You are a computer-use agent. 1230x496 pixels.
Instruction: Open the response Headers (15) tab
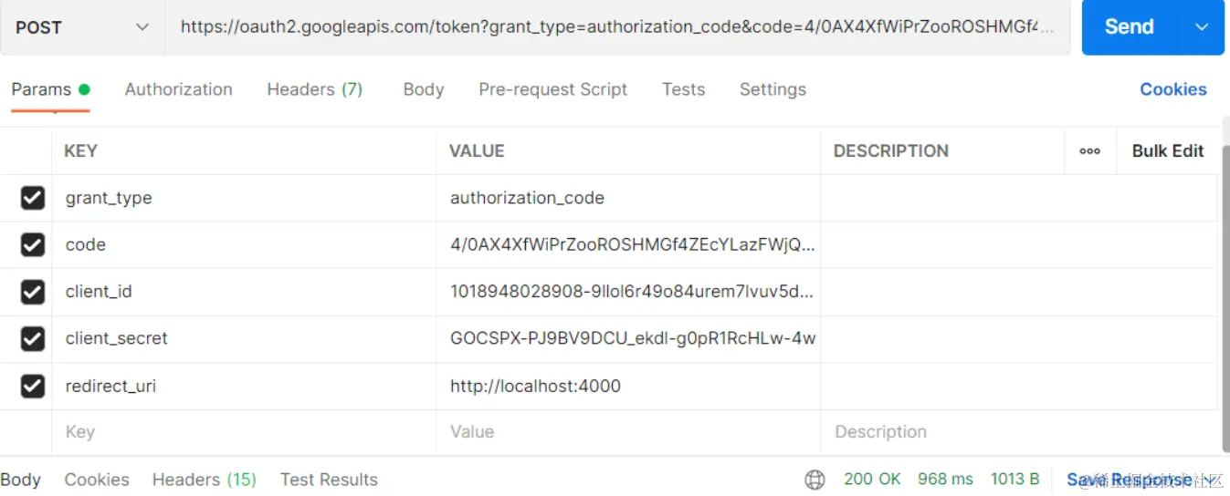[x=205, y=480]
